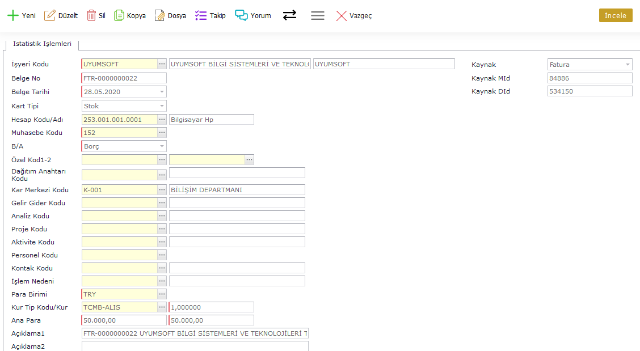This screenshot has height=351, width=640.
Task: Open lookup for Para Birimi field
Action: 162,294
